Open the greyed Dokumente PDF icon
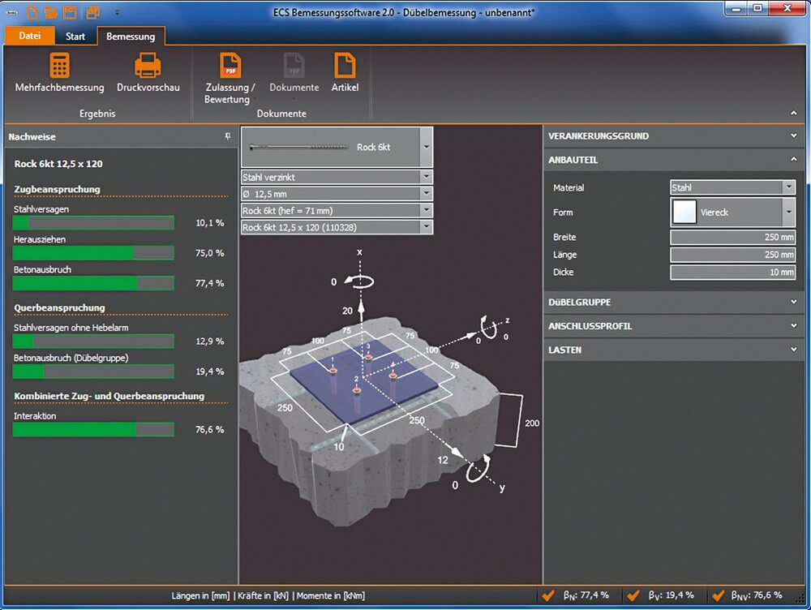 tap(294, 66)
